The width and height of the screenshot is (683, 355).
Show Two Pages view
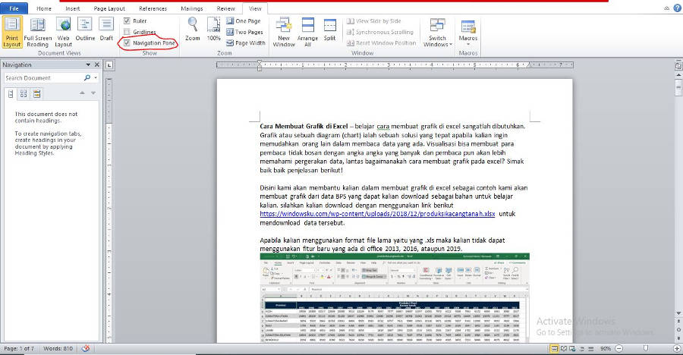[244, 32]
